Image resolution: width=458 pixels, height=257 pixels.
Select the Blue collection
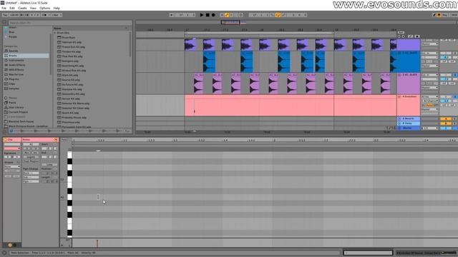click(11, 32)
